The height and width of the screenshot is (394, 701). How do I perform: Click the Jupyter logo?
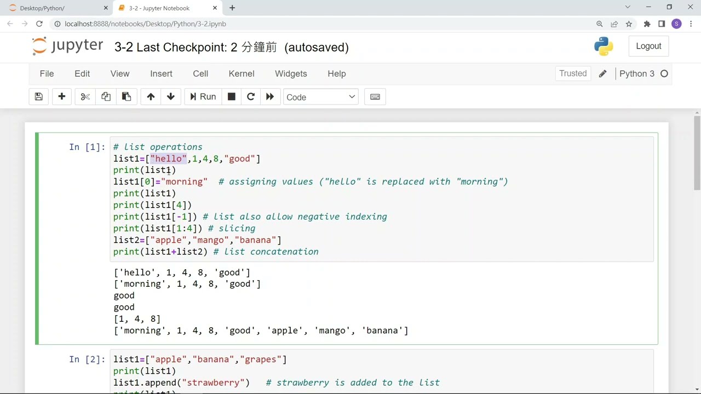(67, 46)
